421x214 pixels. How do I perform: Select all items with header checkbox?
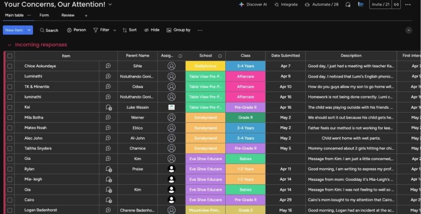(10, 56)
